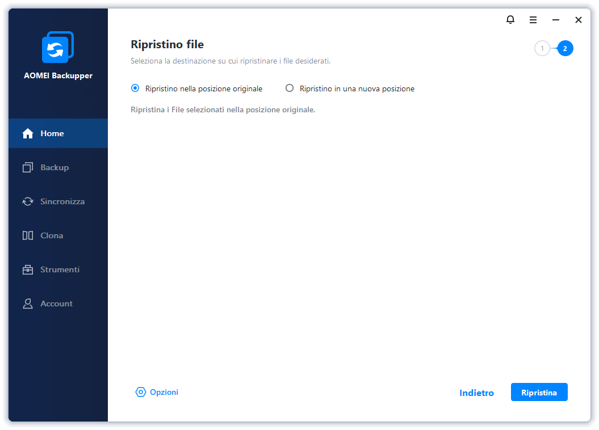The height and width of the screenshot is (430, 599).
Task: Click the Account person icon
Action: tap(28, 303)
